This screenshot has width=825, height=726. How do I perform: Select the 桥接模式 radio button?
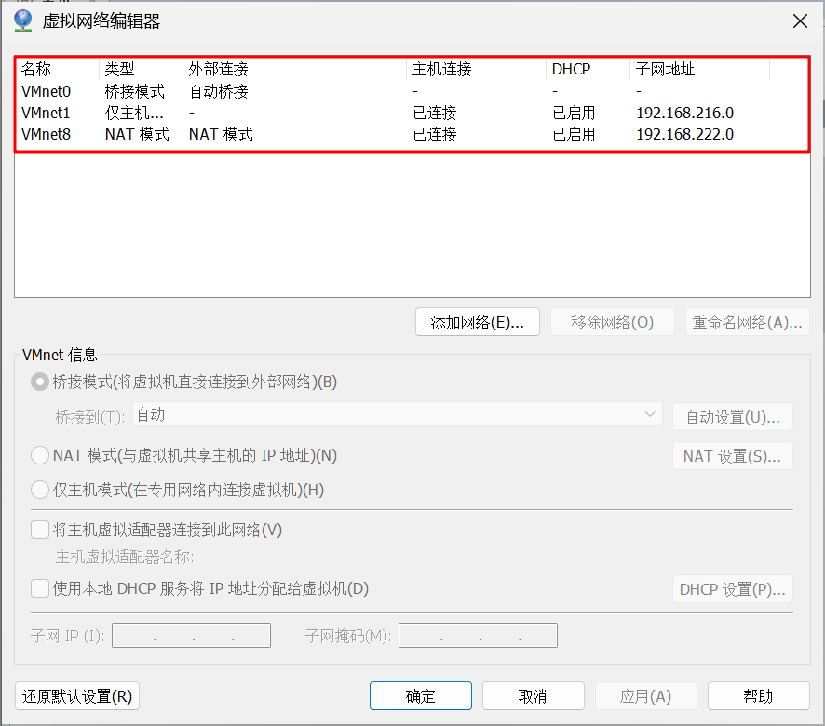tap(40, 382)
